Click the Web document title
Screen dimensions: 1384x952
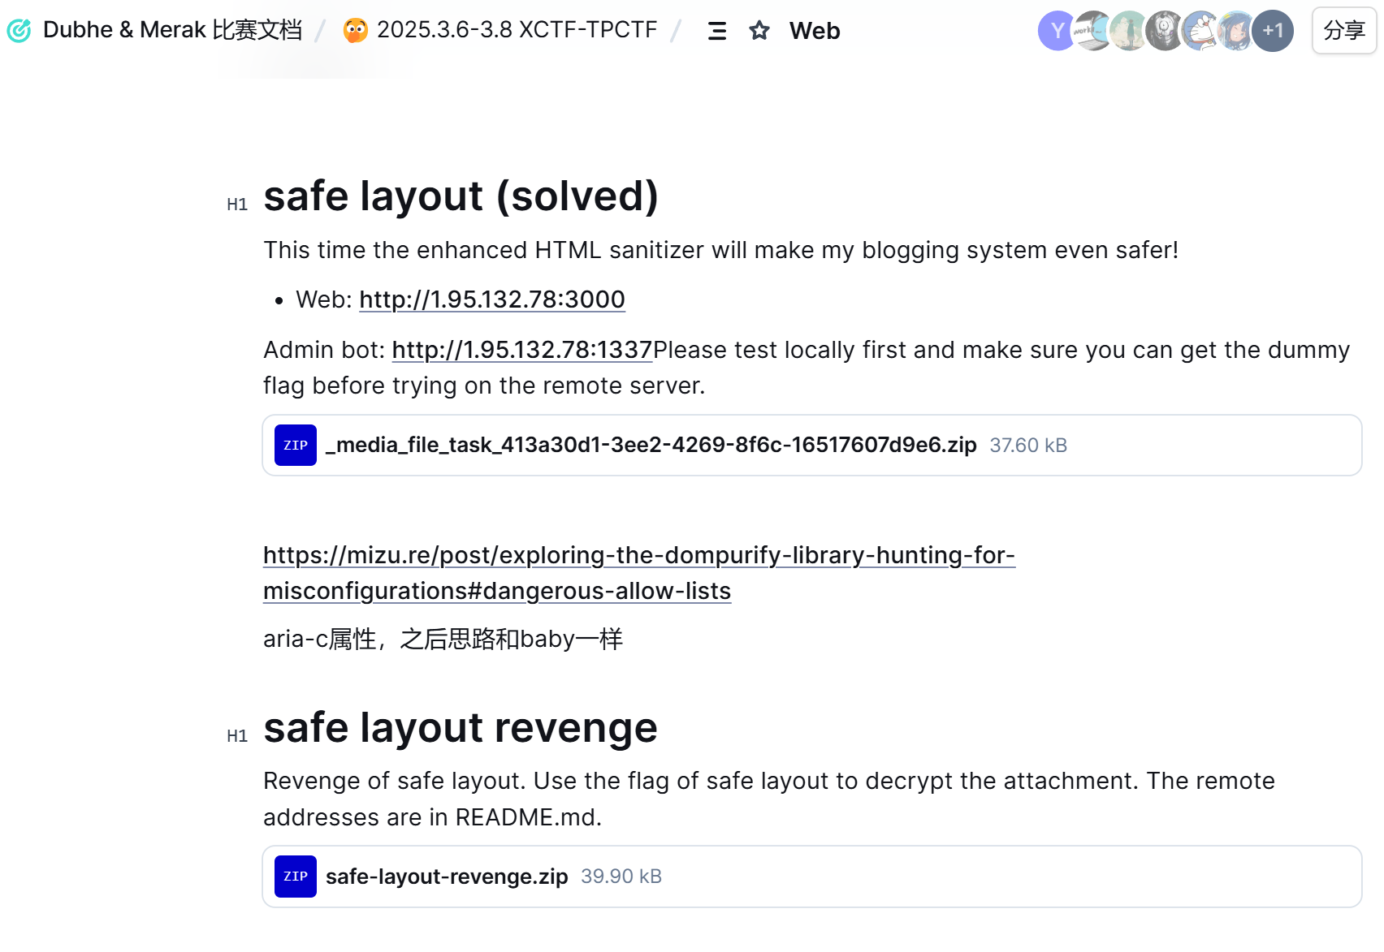point(815,31)
